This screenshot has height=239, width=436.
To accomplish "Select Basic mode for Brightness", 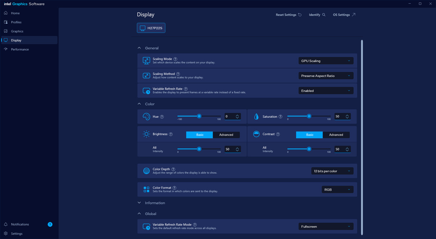I will pos(200,135).
